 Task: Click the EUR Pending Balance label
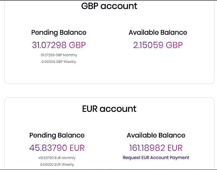[57, 135]
